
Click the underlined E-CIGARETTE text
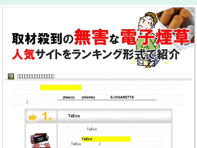pyautogui.click(x=122, y=97)
